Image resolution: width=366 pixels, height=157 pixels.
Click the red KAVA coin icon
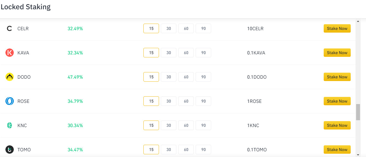pos(10,53)
